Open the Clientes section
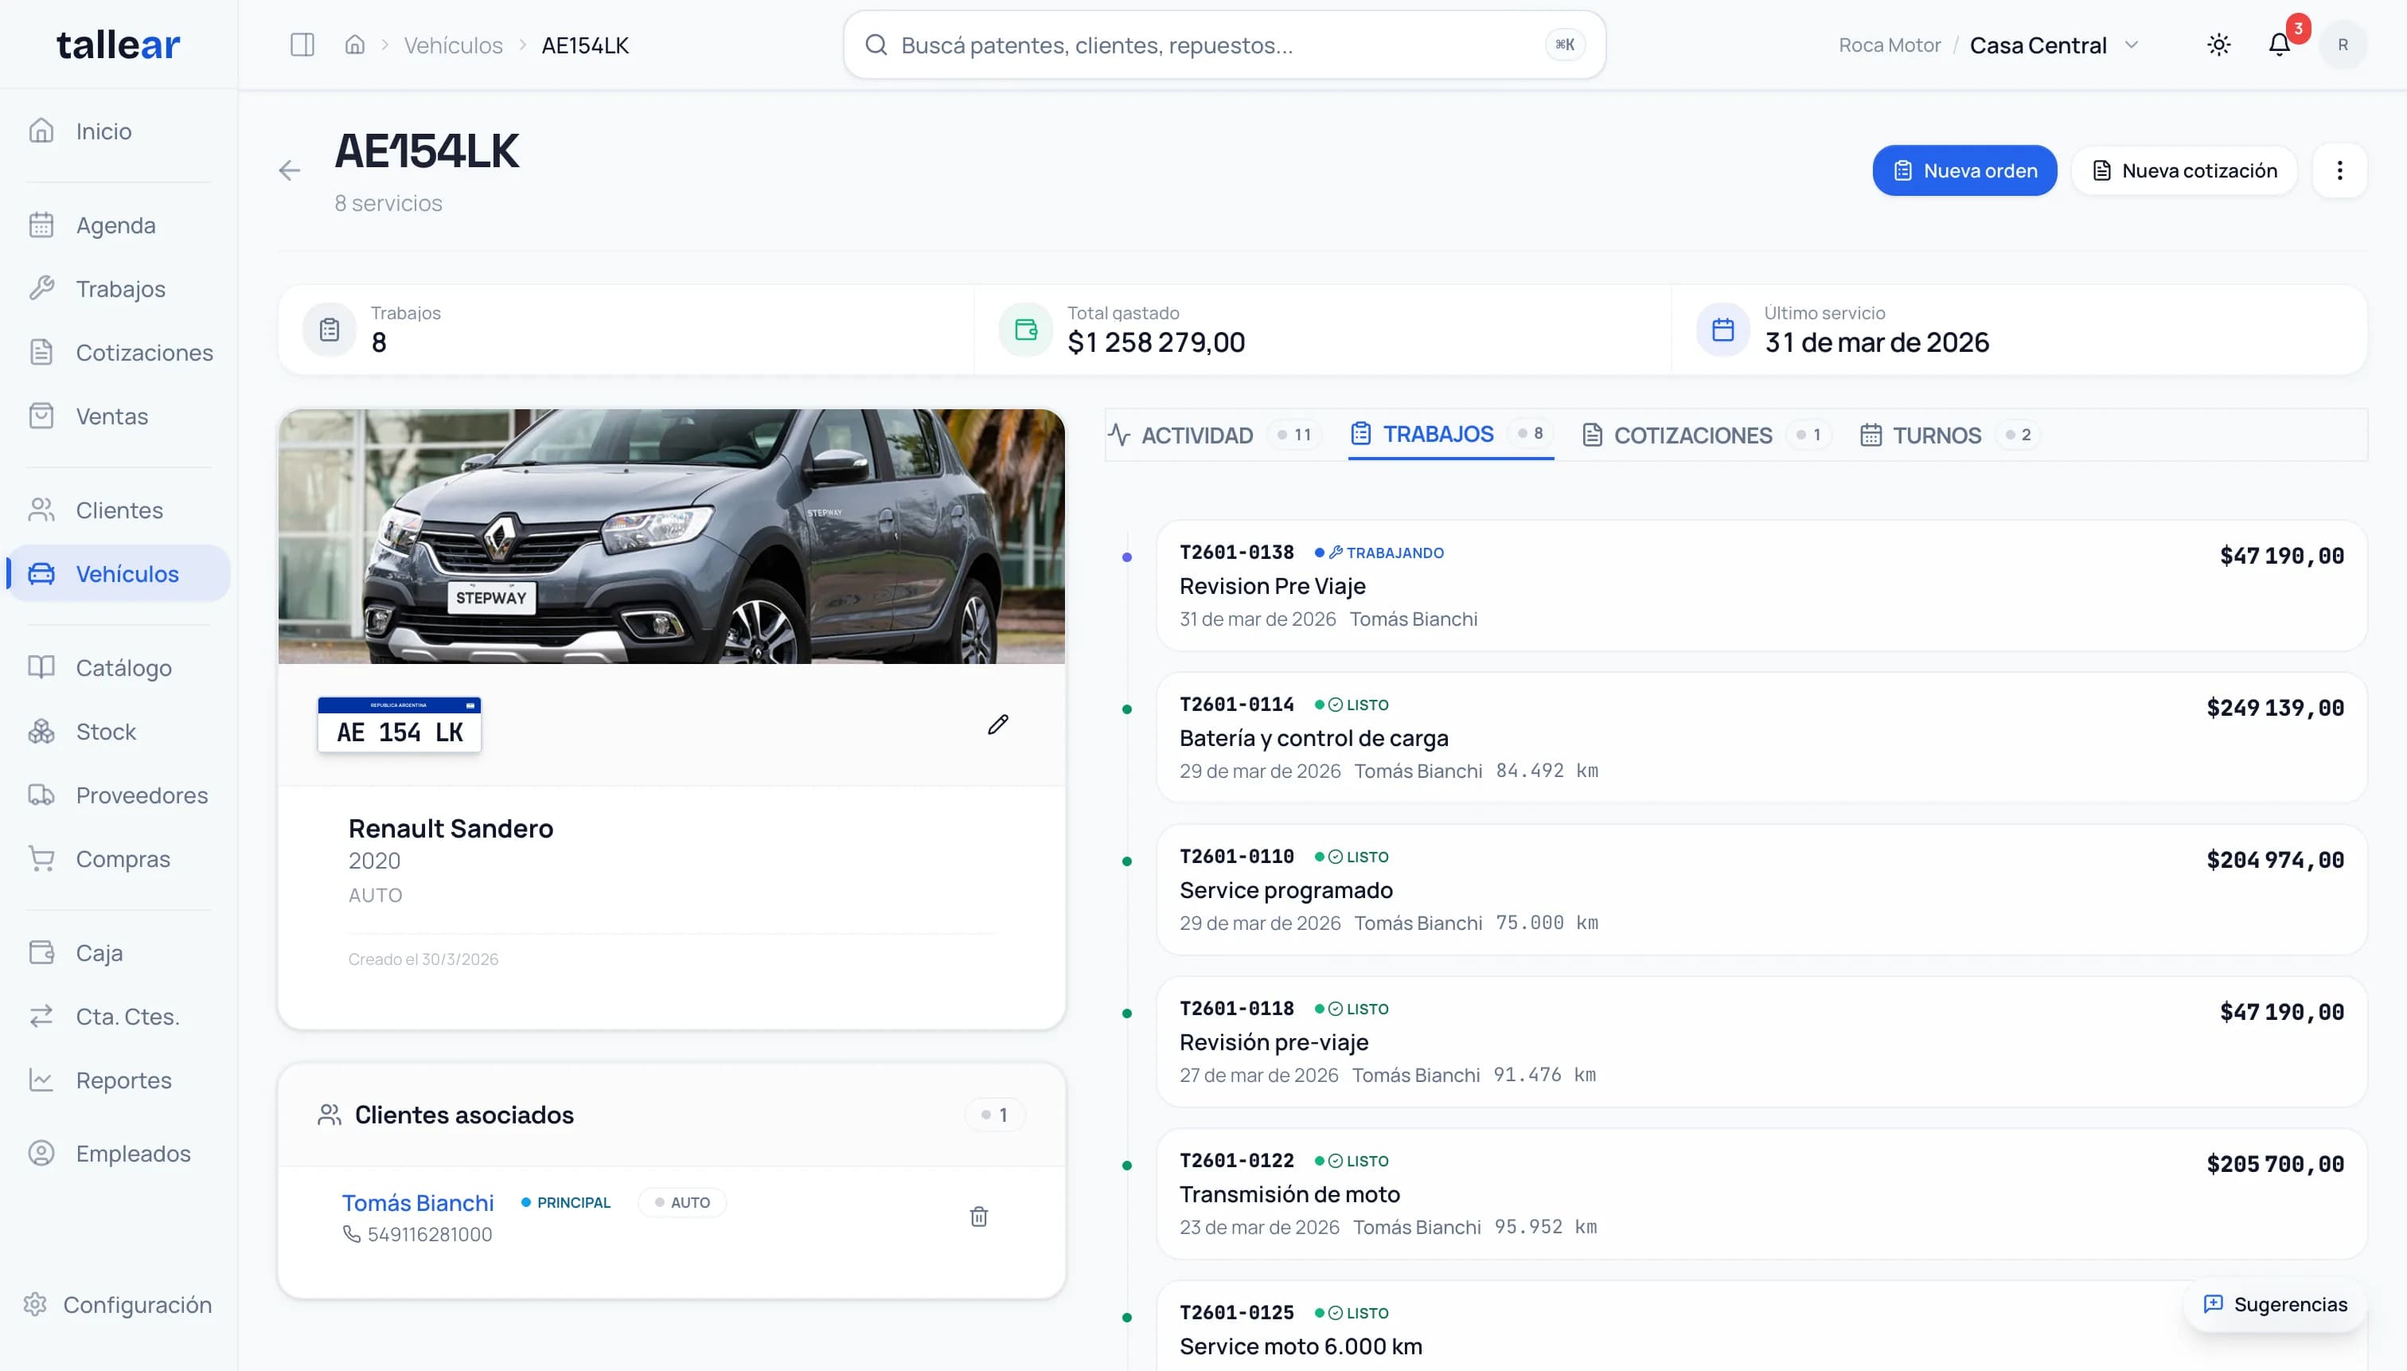2407x1371 pixels. click(x=119, y=510)
